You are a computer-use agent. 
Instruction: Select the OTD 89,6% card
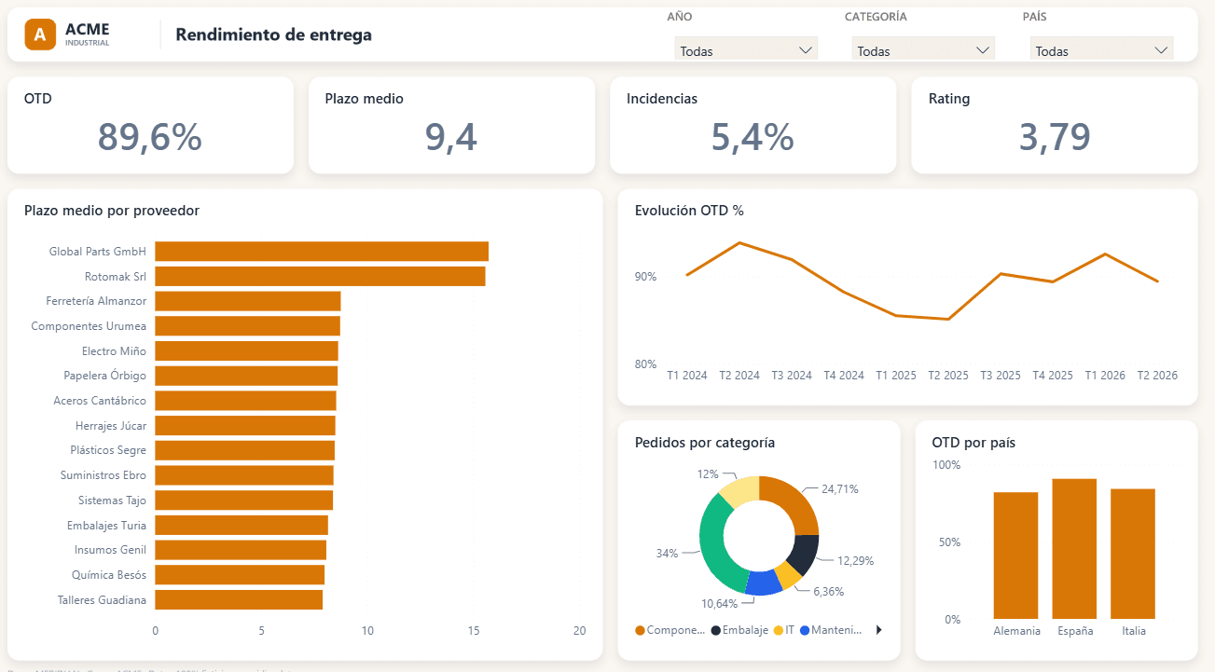150,125
